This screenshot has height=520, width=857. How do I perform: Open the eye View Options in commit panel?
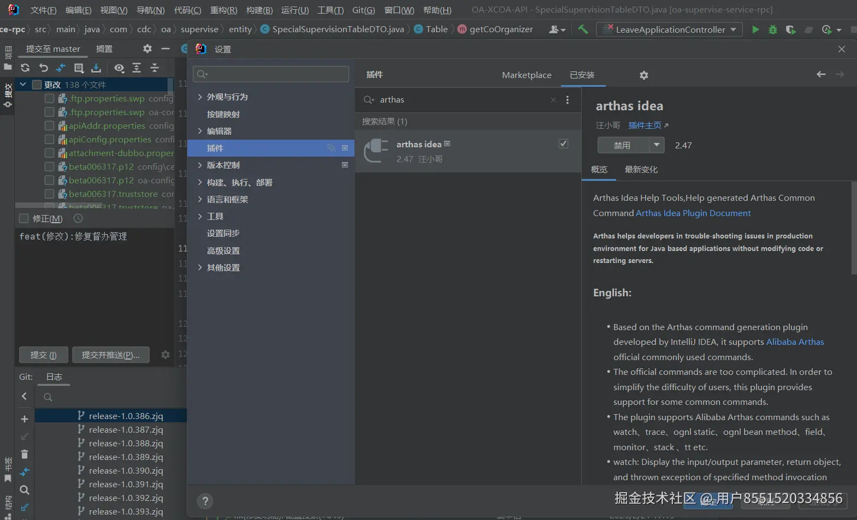(x=119, y=68)
